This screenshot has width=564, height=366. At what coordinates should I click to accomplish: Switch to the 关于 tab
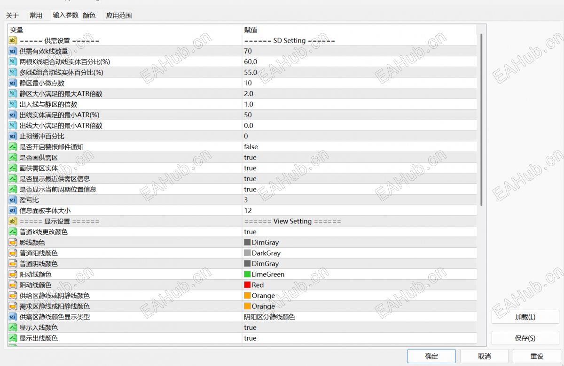pos(12,15)
